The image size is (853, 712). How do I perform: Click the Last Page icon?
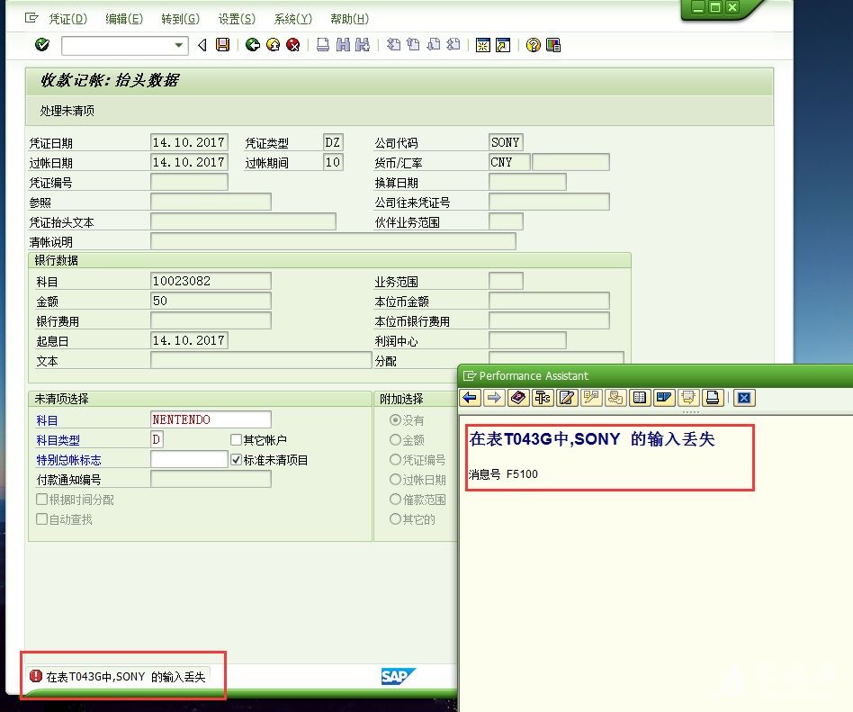click(x=453, y=45)
